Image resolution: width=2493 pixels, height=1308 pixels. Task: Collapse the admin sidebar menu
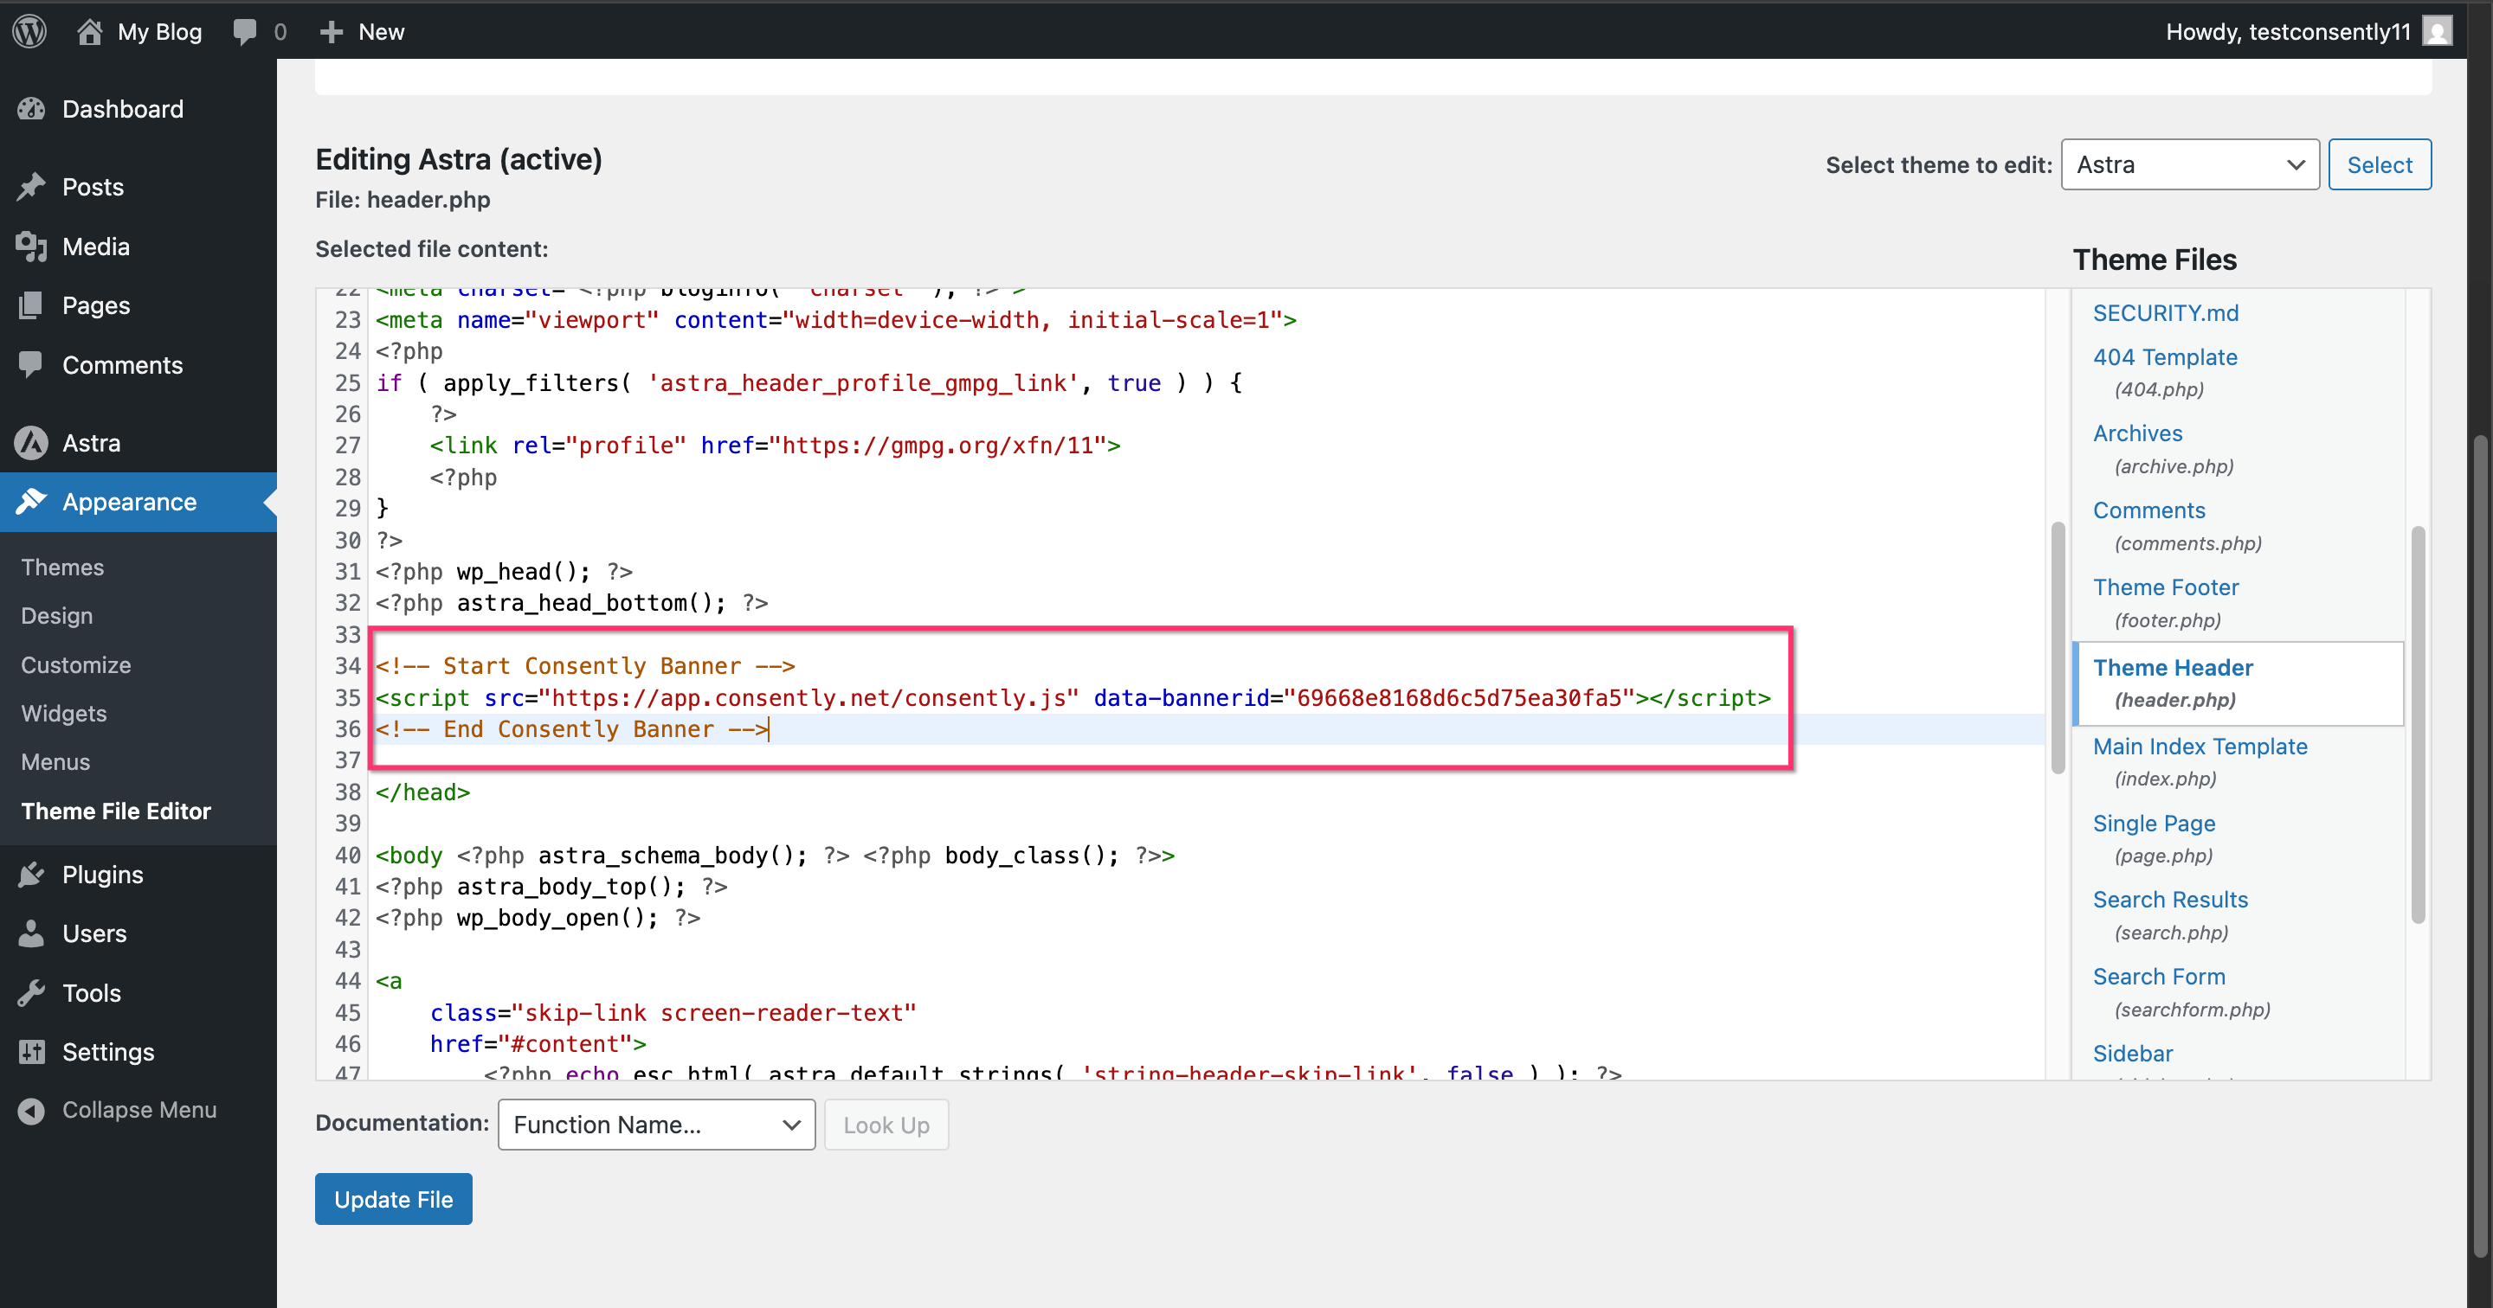point(116,1110)
